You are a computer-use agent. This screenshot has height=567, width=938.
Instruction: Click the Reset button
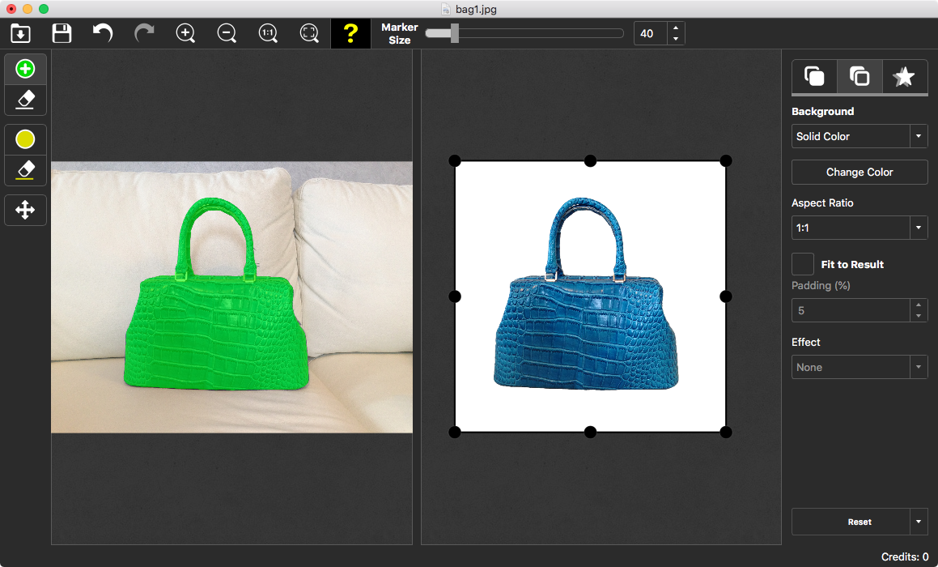point(850,522)
